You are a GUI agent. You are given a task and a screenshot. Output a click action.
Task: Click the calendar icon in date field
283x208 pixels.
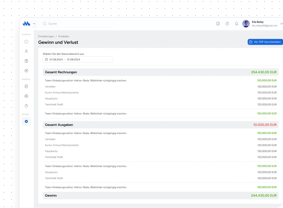pos(46,60)
